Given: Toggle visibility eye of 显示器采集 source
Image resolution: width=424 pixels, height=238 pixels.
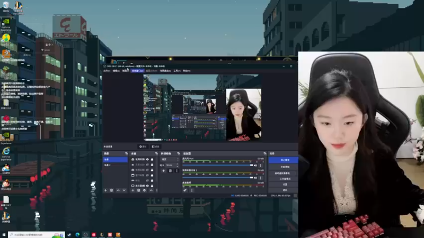Looking at the screenshot, I should (x=147, y=186).
